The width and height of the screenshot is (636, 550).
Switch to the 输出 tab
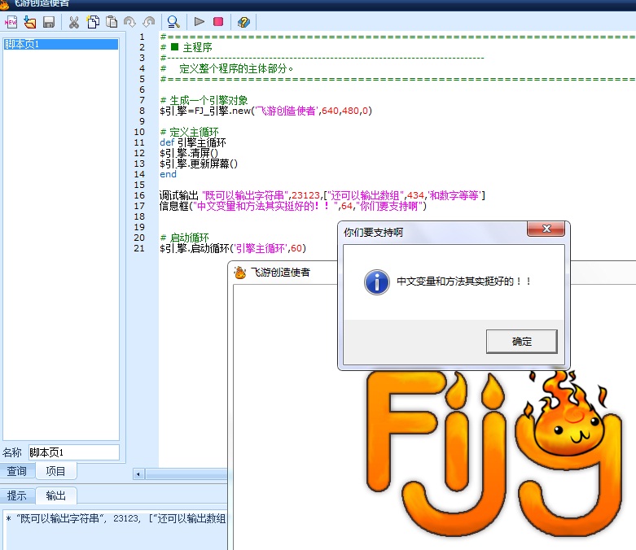[x=55, y=495]
